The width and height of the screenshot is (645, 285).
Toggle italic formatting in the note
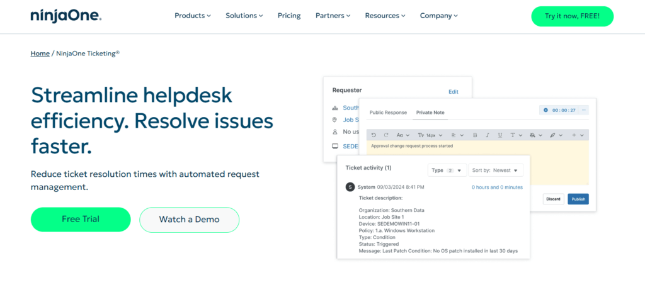(488, 135)
